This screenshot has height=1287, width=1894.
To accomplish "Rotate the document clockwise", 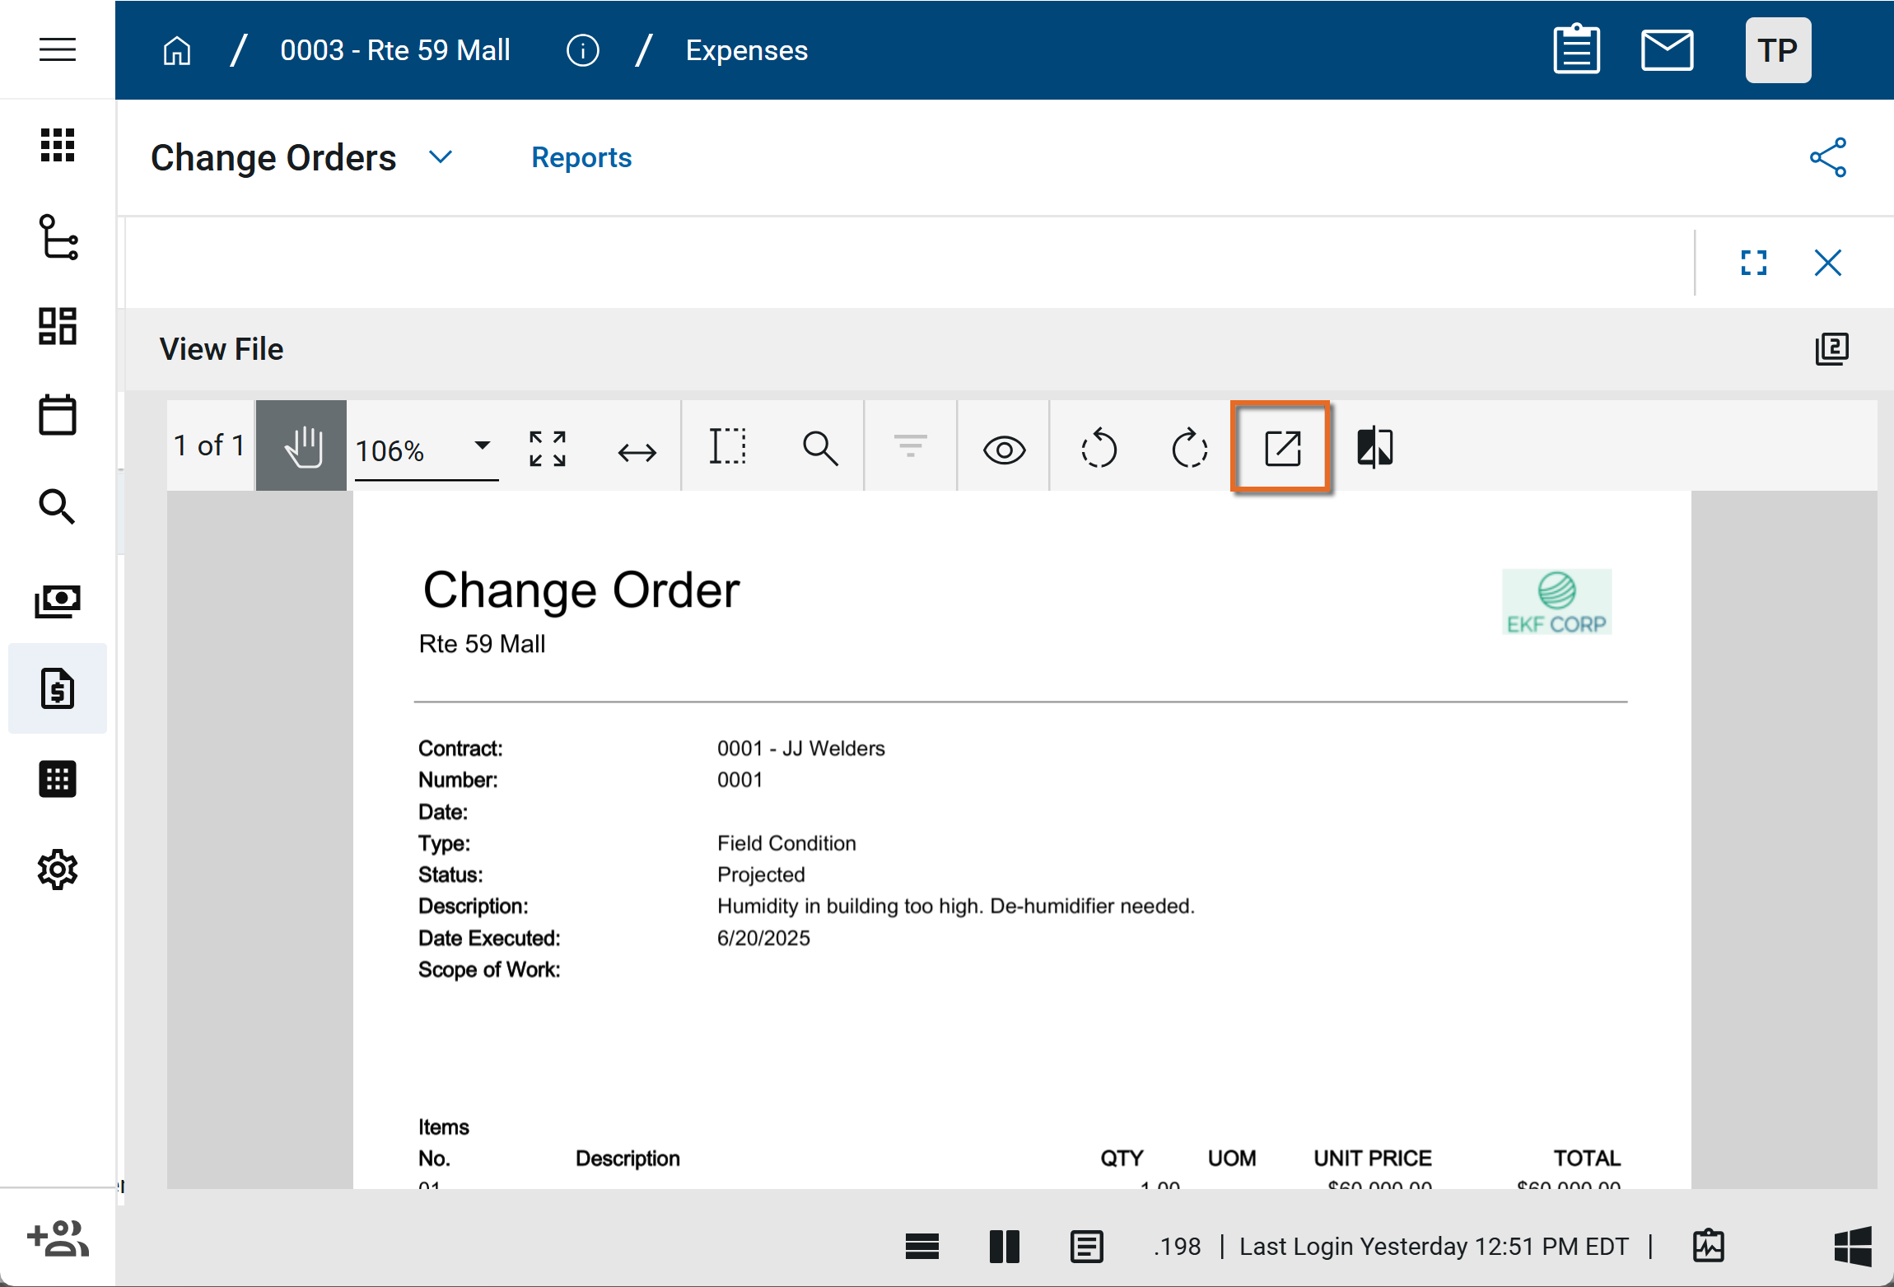I will [x=1189, y=449].
